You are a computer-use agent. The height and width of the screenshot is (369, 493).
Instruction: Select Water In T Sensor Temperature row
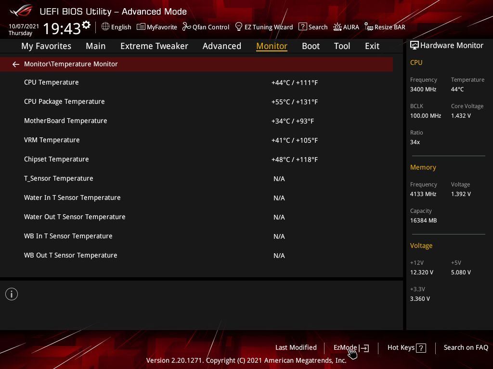click(196, 197)
